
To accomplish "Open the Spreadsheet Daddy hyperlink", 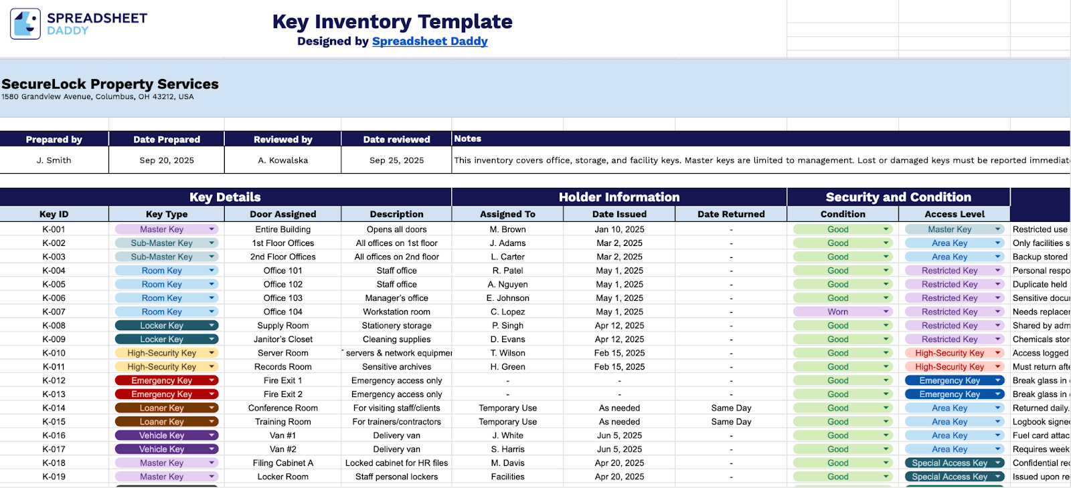I will [430, 41].
